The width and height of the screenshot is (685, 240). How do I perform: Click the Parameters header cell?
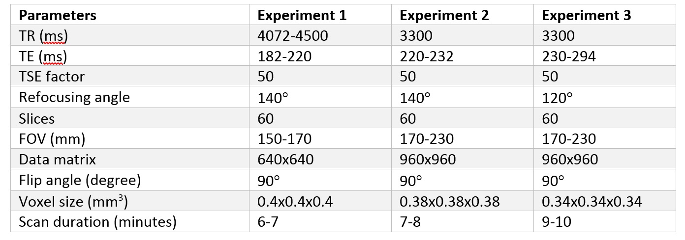(58, 15)
